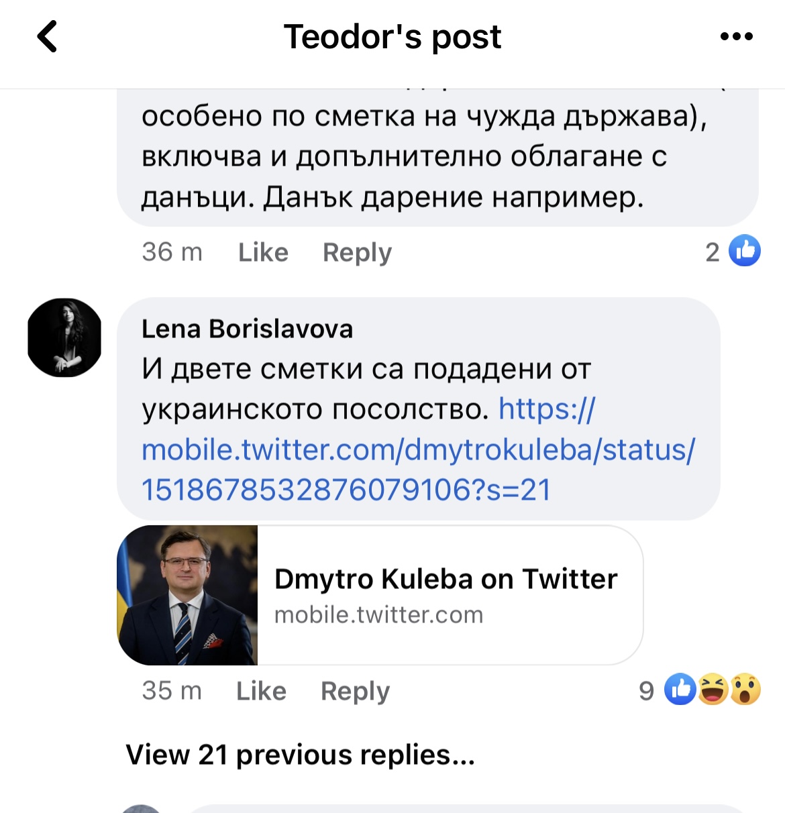Tap the blue like reaction icon under Lena's comment

coord(680,690)
